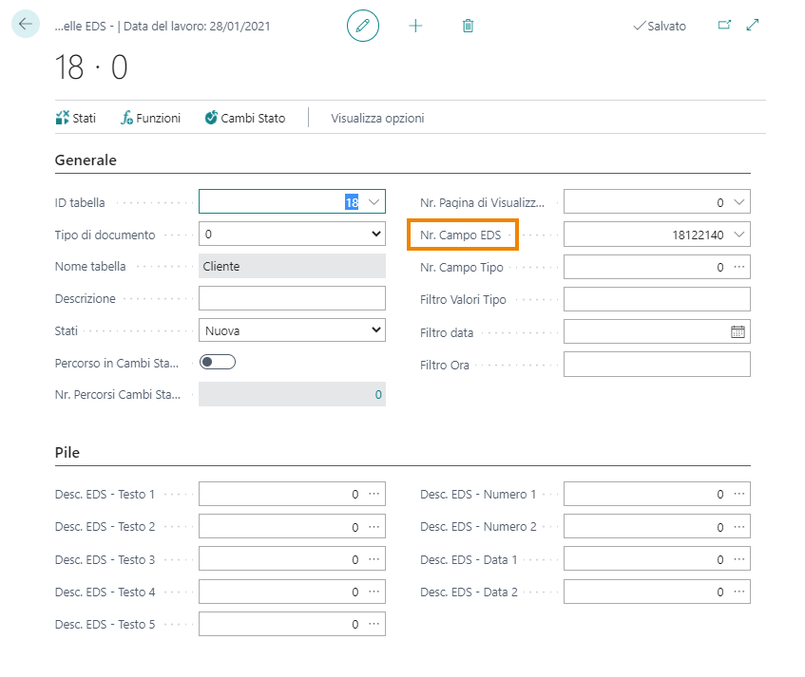Click ellipsis button for Nr. Campo Tipo
805x677 pixels.
point(738,268)
